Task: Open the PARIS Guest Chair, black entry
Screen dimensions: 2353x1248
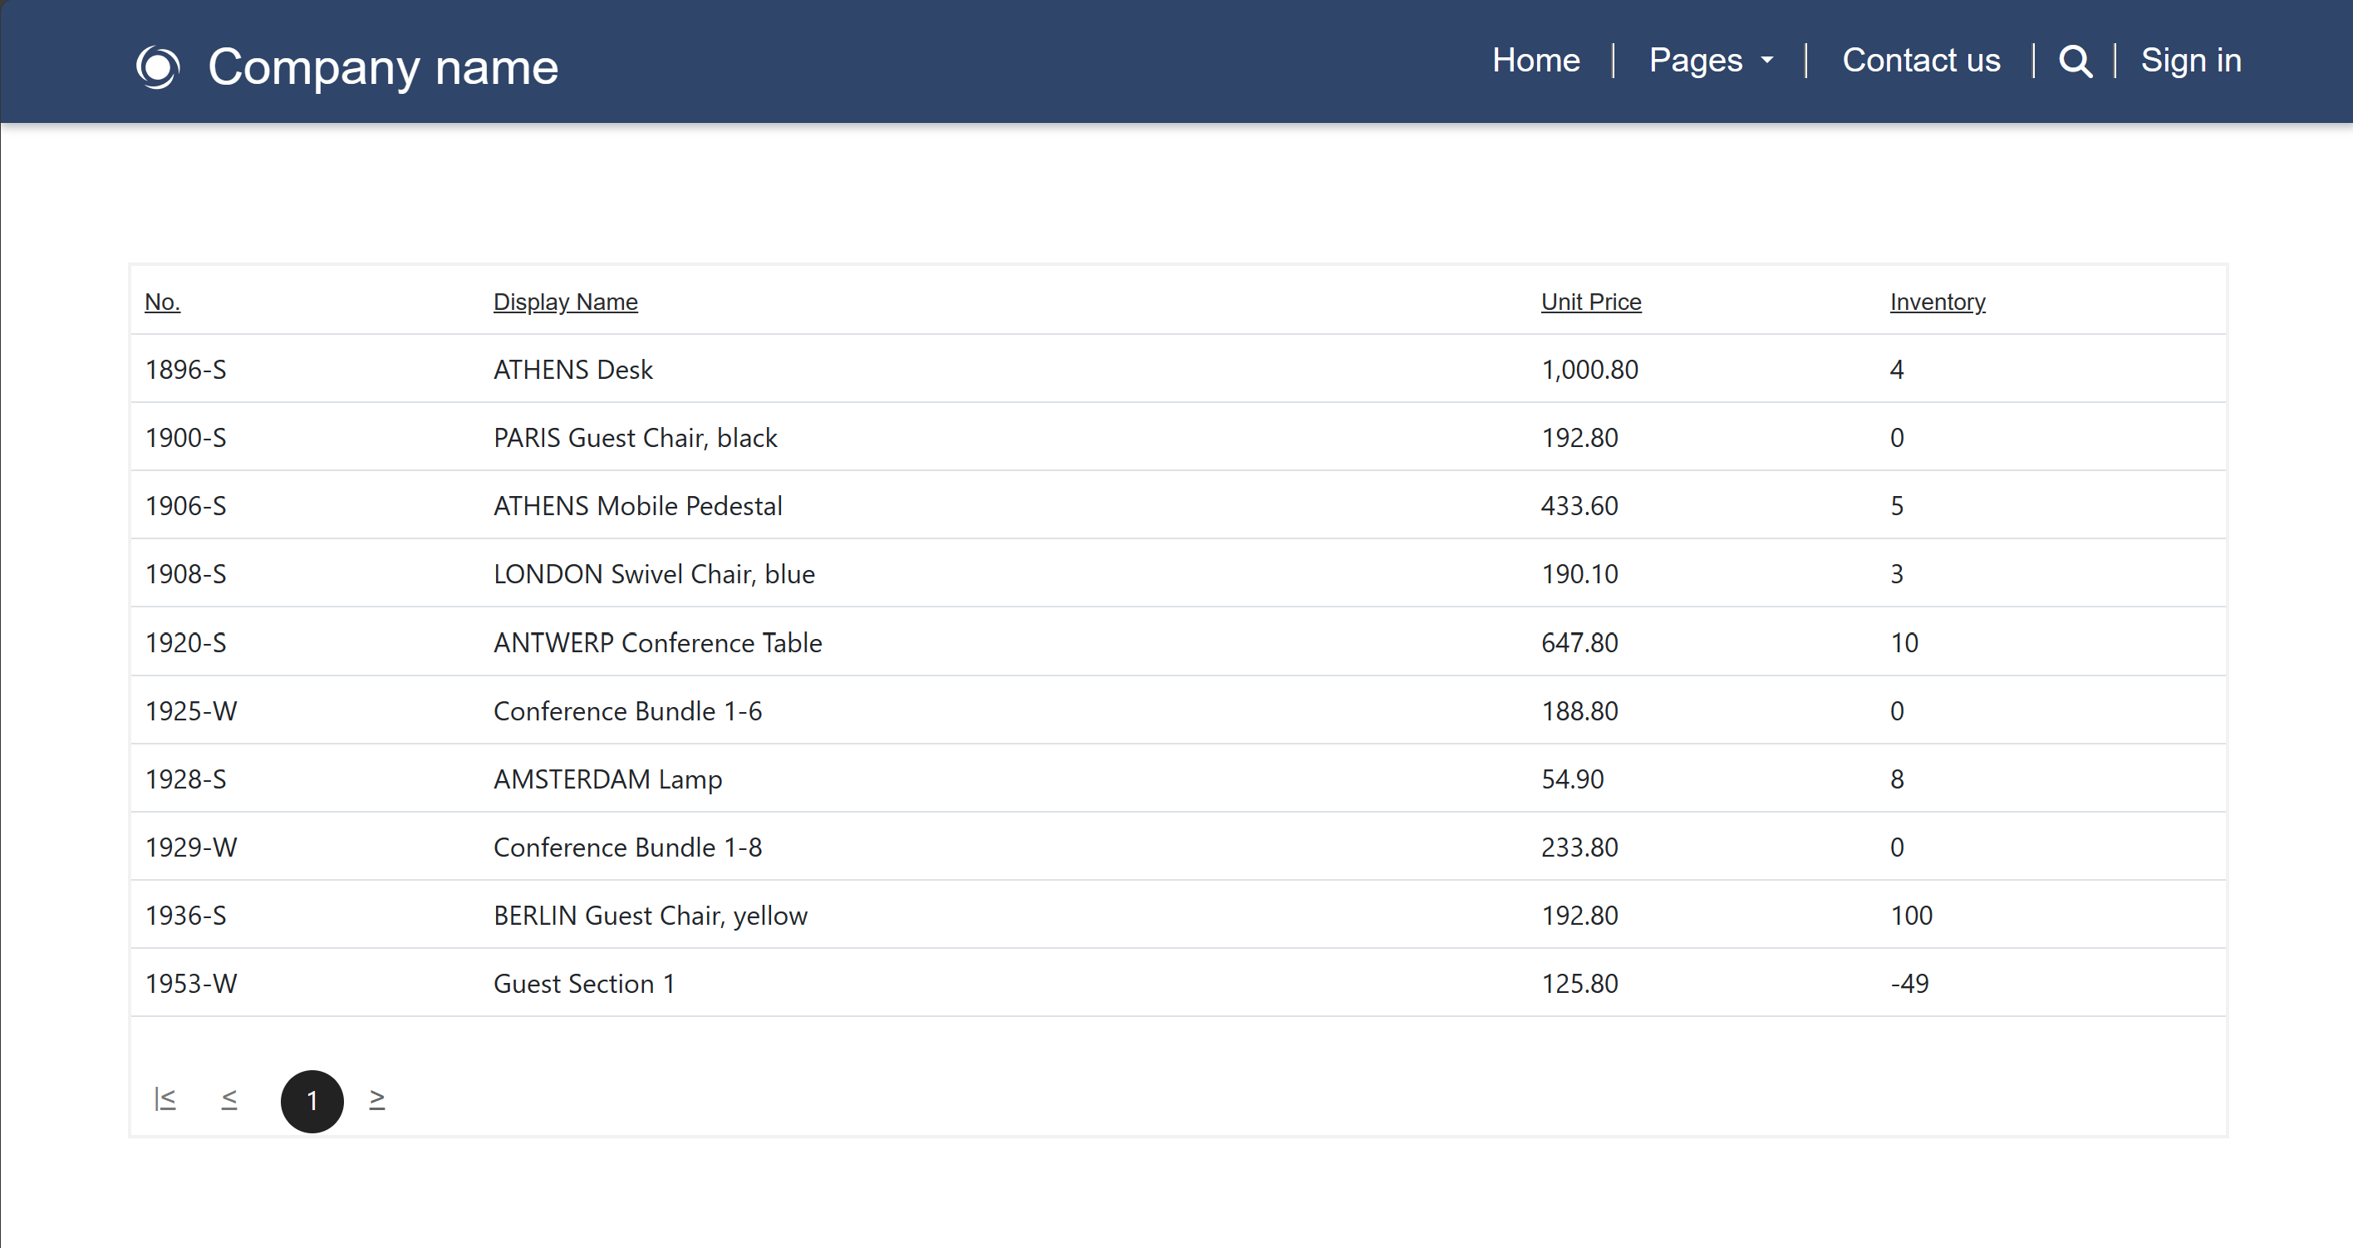Action: (x=635, y=438)
